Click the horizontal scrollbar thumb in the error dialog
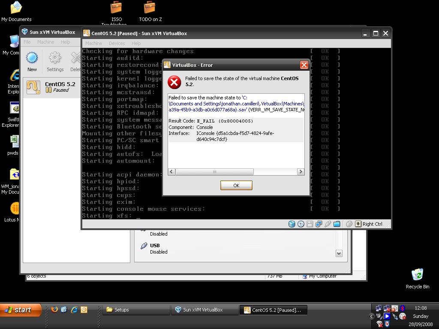 (214, 171)
